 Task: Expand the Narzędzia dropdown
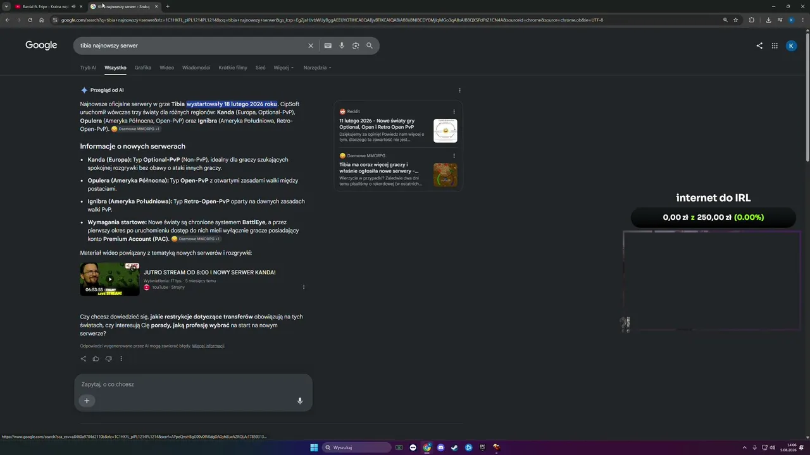coord(317,68)
